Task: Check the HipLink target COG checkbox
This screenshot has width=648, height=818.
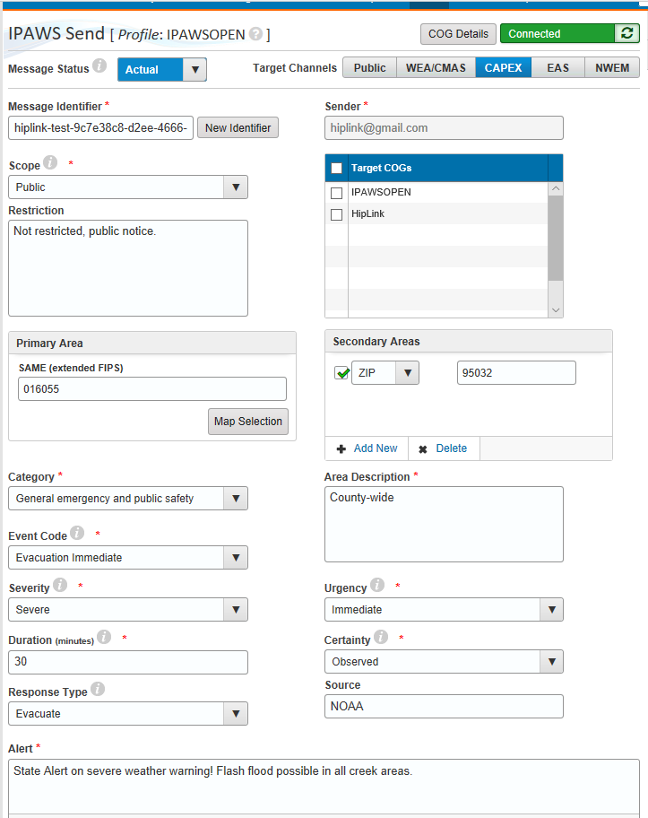Action: [336, 214]
